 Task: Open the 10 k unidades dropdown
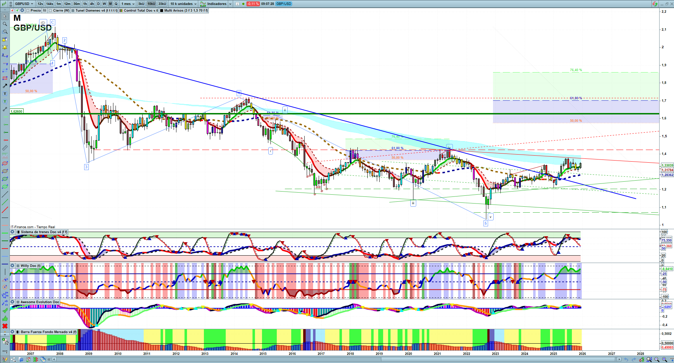pos(183,4)
